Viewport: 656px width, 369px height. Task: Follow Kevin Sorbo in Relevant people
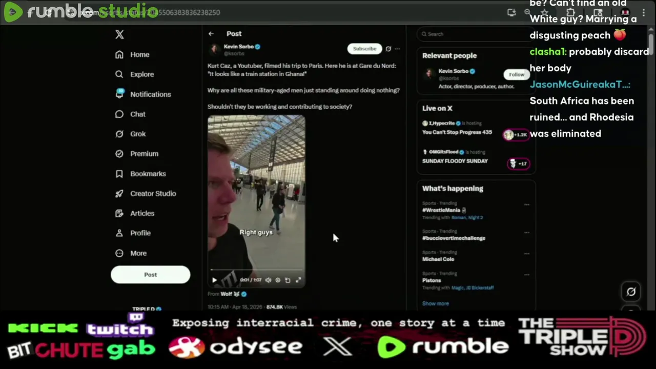tap(516, 75)
